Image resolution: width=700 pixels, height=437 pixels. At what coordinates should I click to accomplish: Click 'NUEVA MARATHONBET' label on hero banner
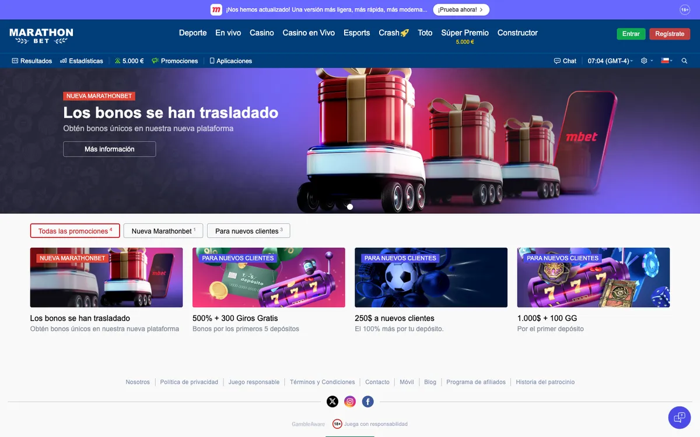coord(99,96)
